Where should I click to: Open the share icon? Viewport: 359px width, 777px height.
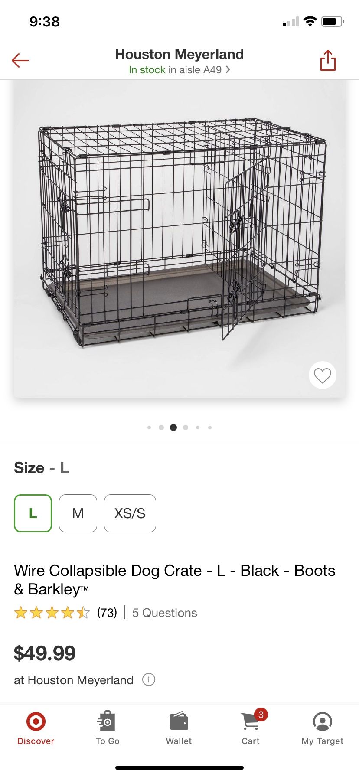click(328, 60)
